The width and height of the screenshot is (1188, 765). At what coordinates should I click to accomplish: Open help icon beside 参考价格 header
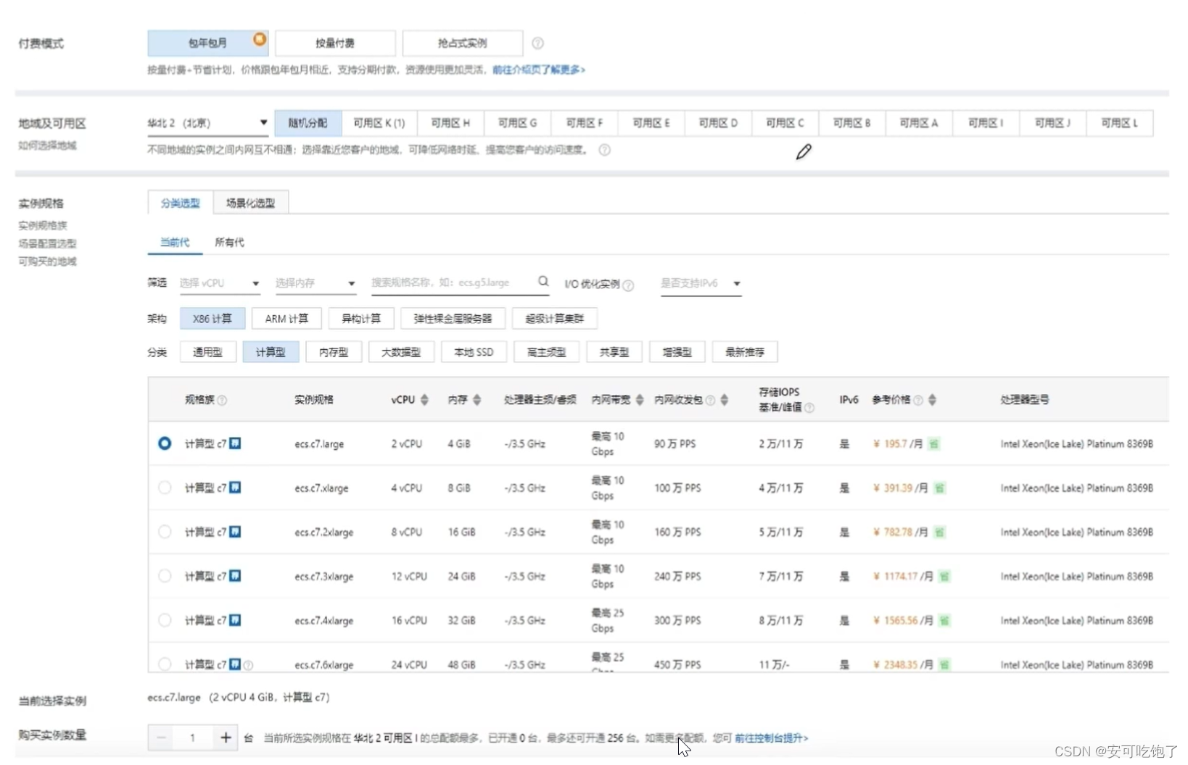(x=918, y=400)
